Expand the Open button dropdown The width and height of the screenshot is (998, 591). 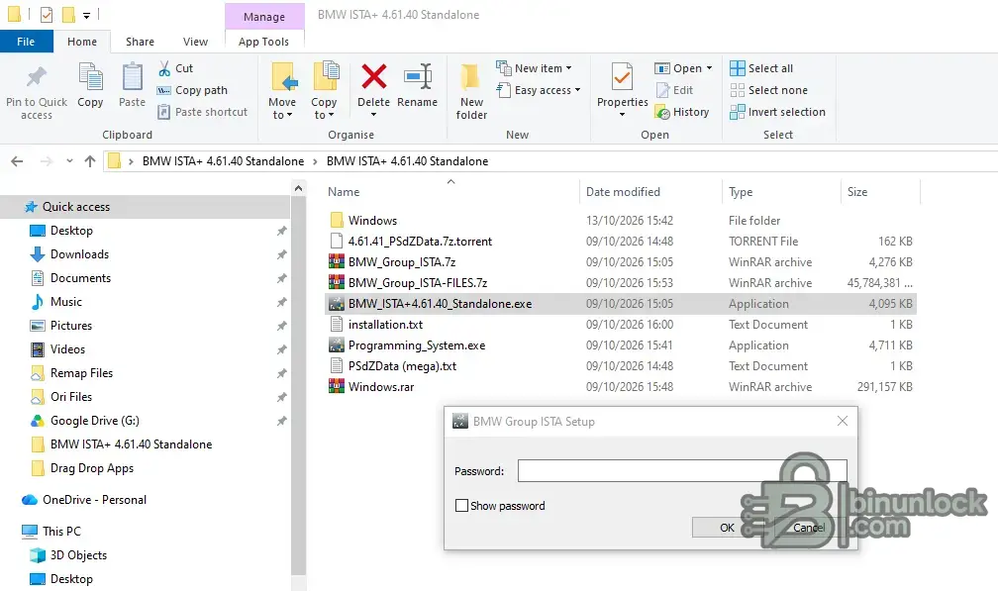(x=709, y=68)
